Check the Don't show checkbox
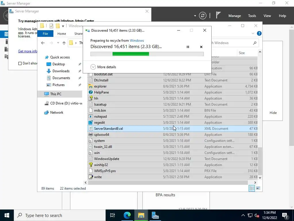The height and width of the screenshot is (221, 294). pos(20,63)
